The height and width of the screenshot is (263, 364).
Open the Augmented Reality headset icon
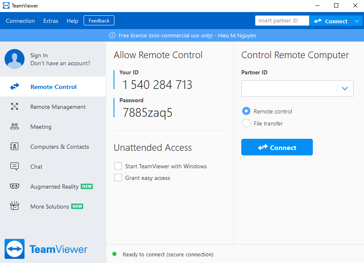[15, 186]
